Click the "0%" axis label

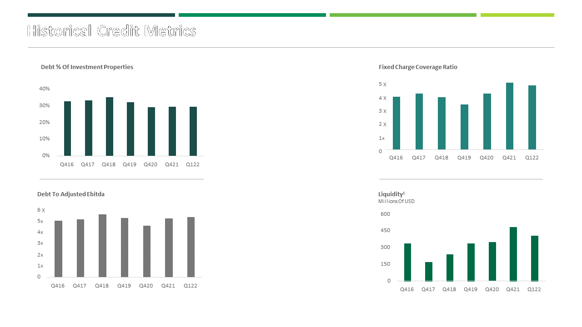pos(46,155)
